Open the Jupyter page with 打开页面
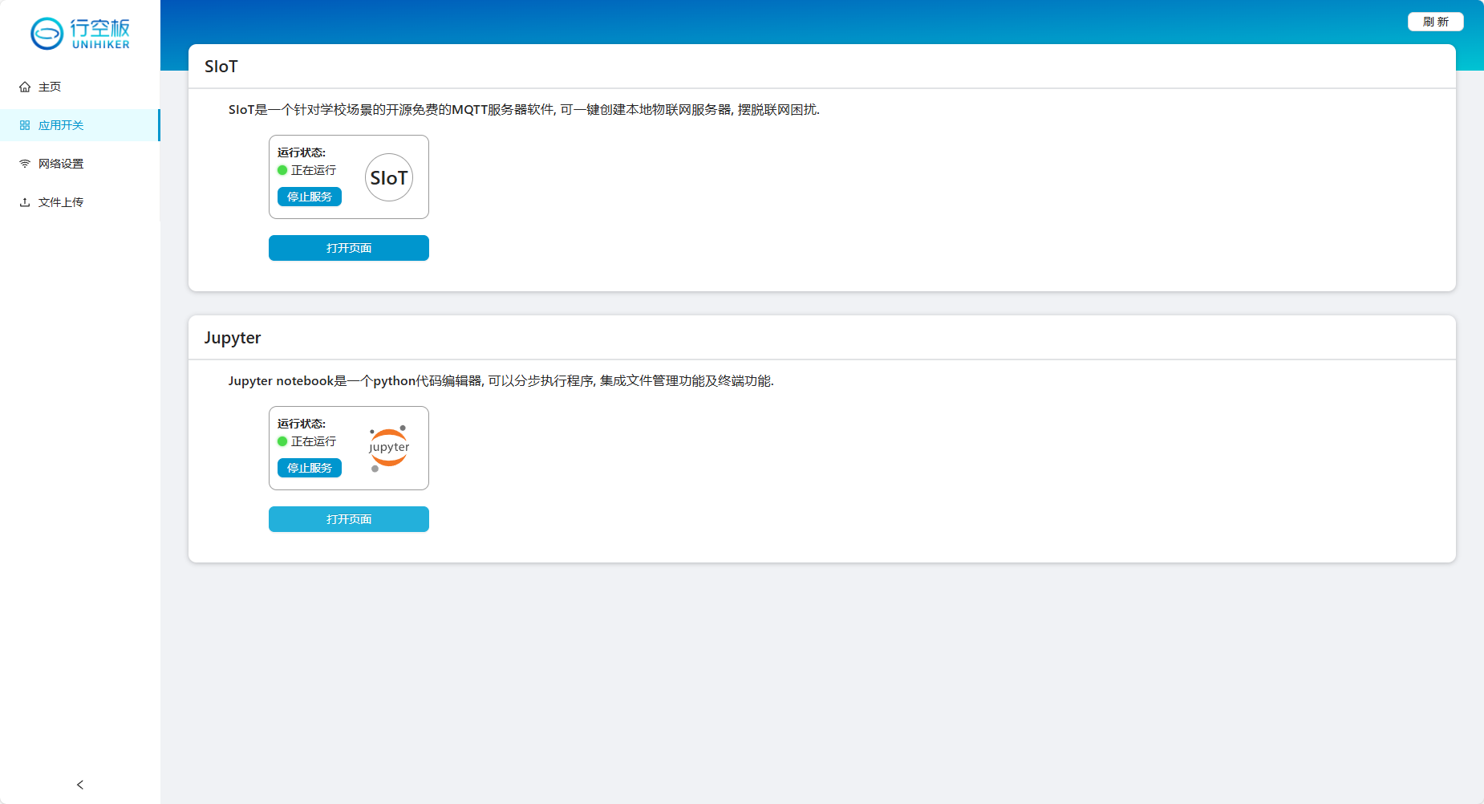The height and width of the screenshot is (804, 1484). click(349, 519)
